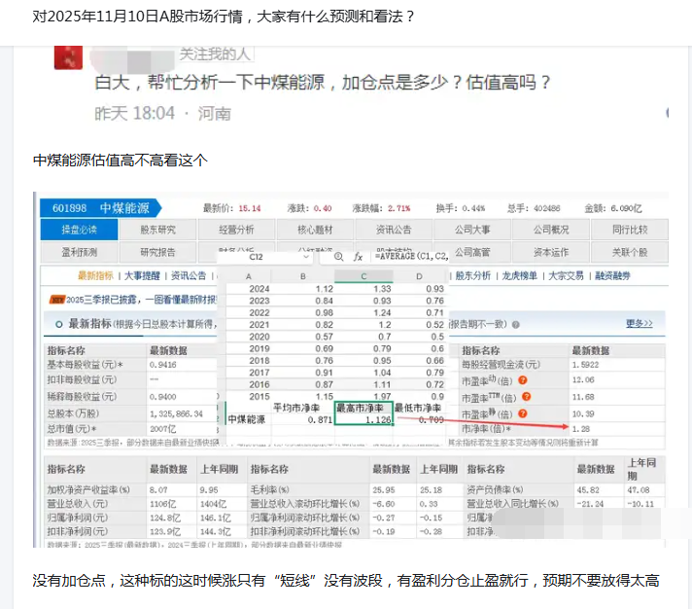Click the 基本每股收益 value 0.9416
Viewport: 692px width, 609px height.
click(x=162, y=365)
